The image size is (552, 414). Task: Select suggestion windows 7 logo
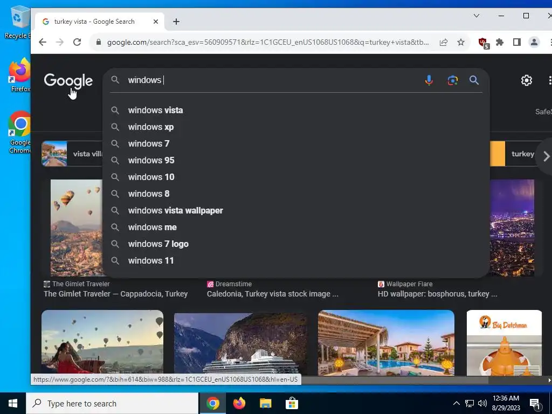296,244
